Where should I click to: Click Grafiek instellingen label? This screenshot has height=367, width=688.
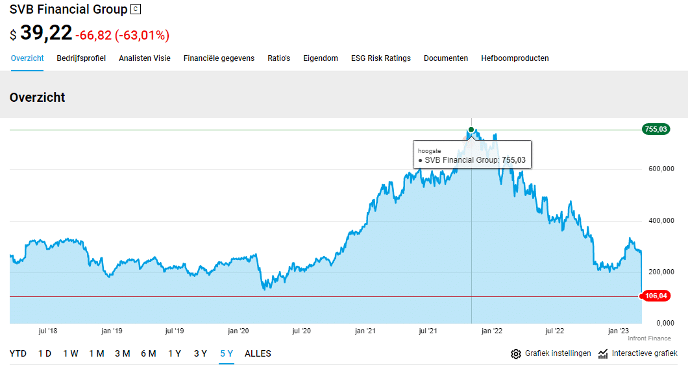558,353
